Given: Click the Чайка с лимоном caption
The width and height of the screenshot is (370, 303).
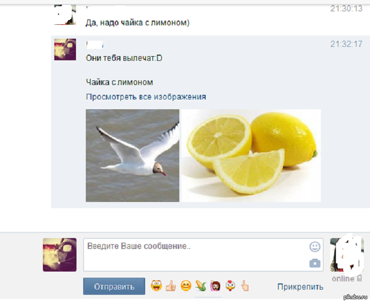Looking at the screenshot, I should tap(119, 82).
